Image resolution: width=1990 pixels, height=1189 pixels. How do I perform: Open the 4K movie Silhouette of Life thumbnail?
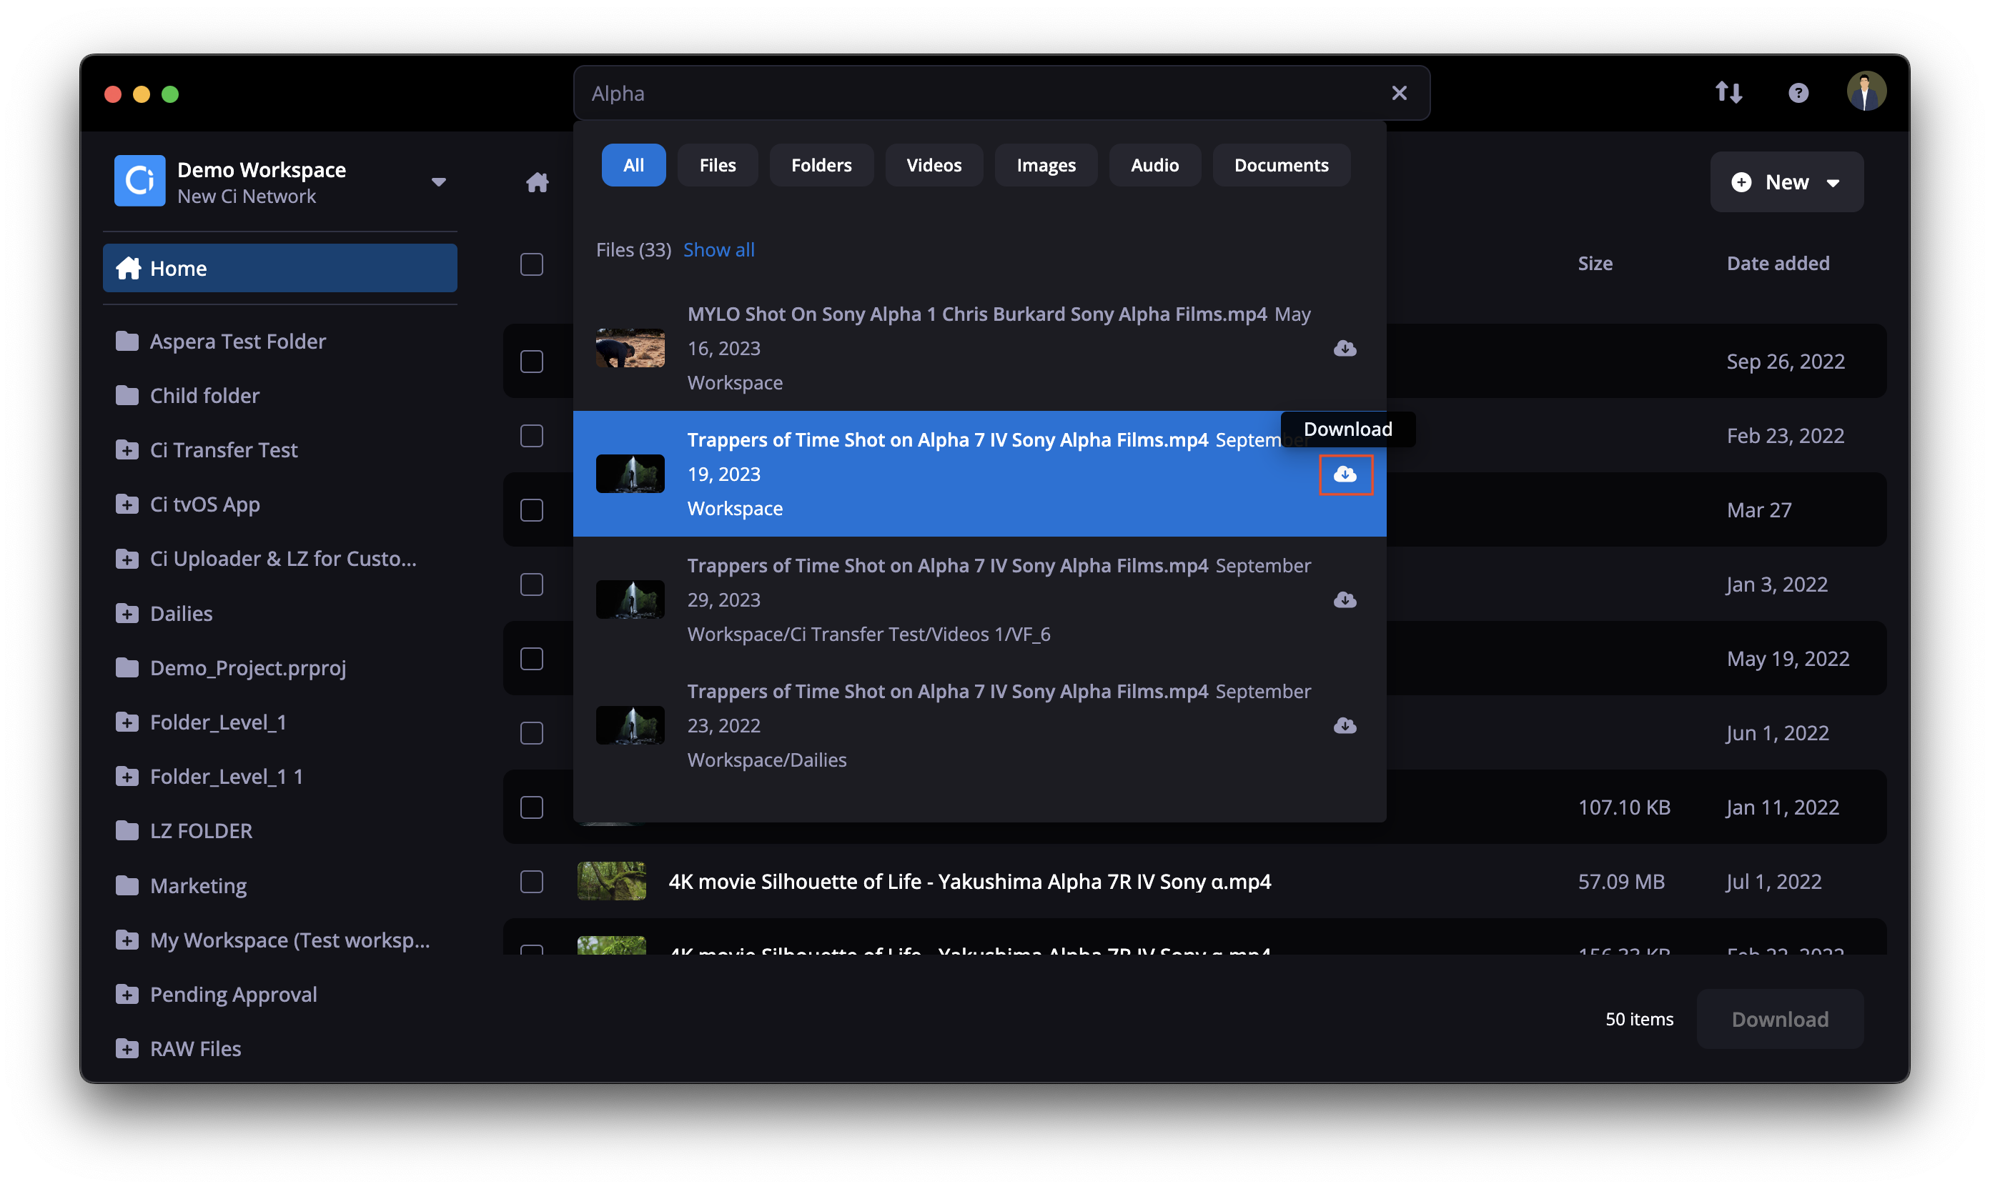click(x=611, y=882)
